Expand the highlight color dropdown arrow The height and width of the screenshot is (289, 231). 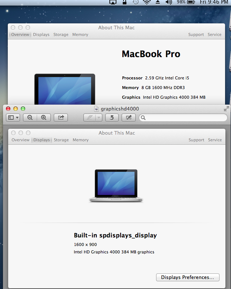(x=99, y=118)
